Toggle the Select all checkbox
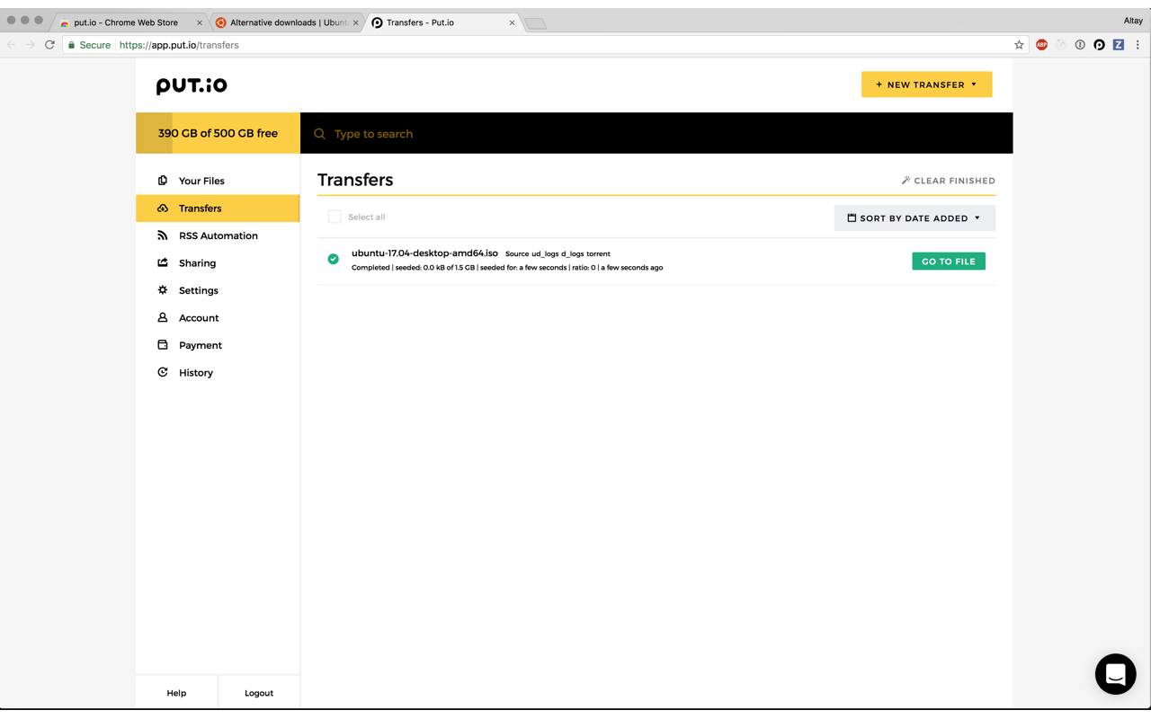 (335, 217)
